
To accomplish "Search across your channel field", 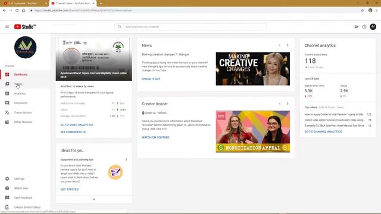I will tap(190, 27).
